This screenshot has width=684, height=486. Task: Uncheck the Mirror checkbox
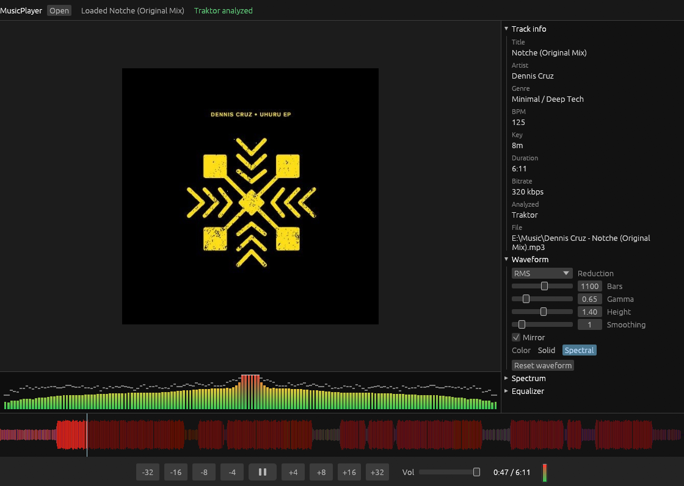click(x=516, y=337)
